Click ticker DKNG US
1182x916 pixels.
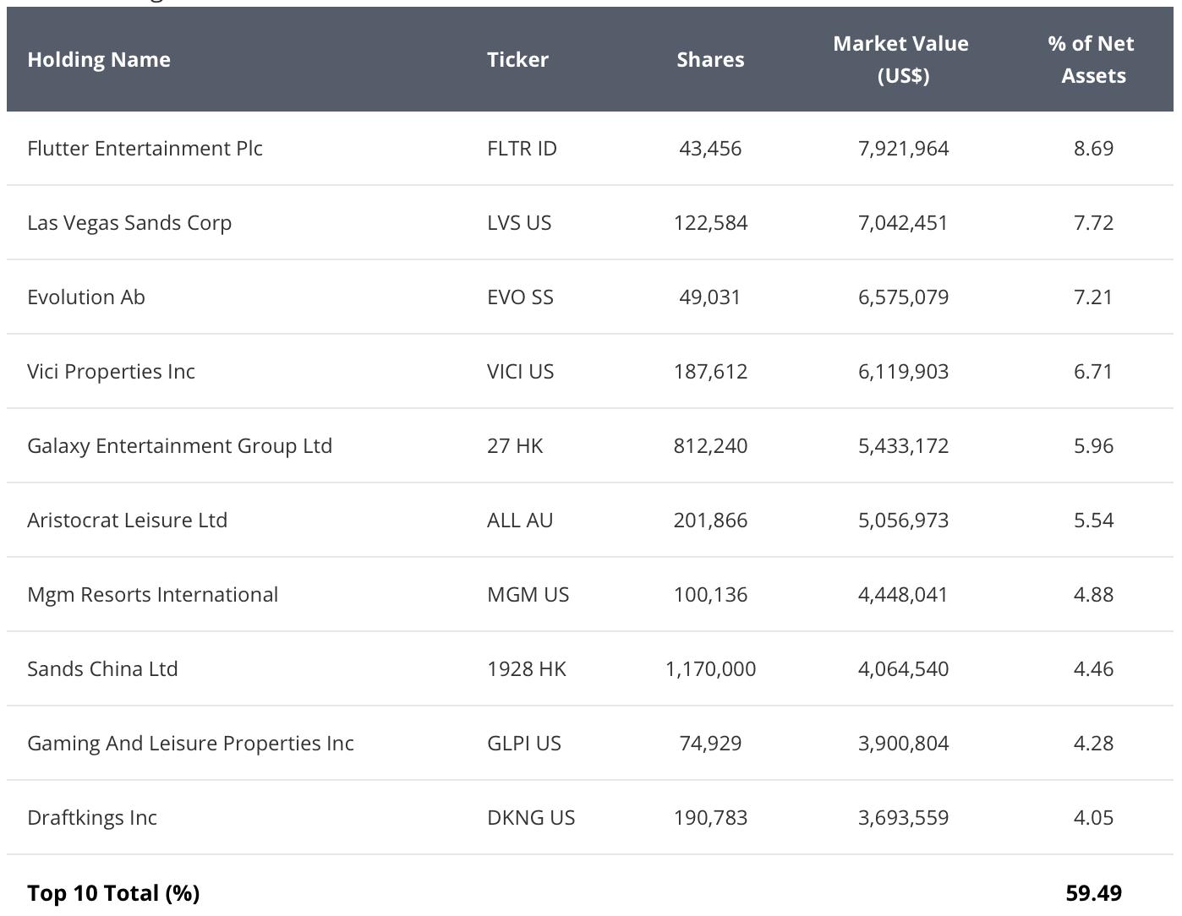click(x=531, y=817)
